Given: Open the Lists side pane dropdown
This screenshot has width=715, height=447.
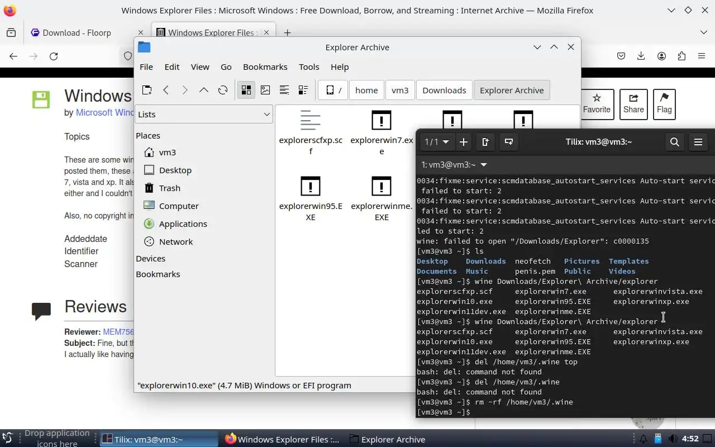Looking at the screenshot, I should pos(204,114).
